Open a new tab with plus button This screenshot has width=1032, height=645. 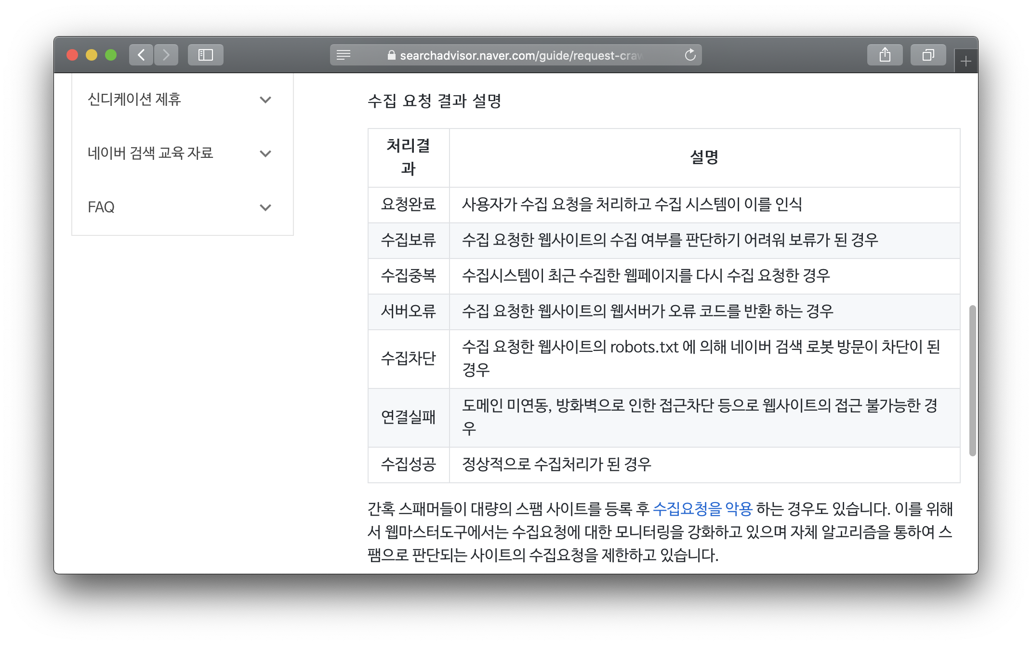click(966, 61)
